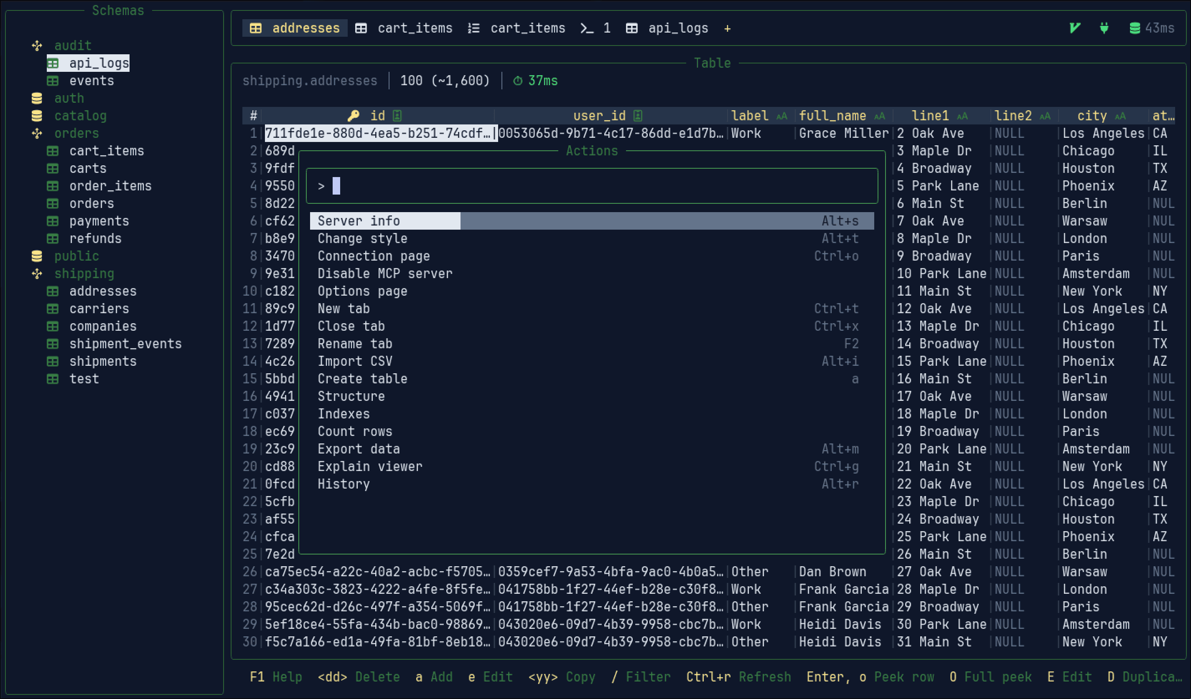Click the table icon beside cart_items in sidebar
Image resolution: width=1191 pixels, height=699 pixels.
click(53, 151)
